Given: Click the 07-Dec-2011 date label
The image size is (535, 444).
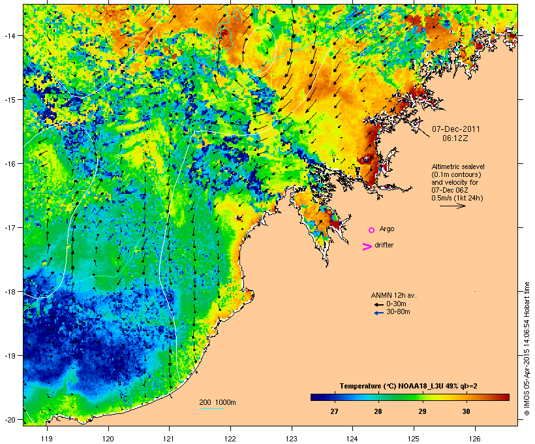Looking at the screenshot, I should pyautogui.click(x=456, y=129).
